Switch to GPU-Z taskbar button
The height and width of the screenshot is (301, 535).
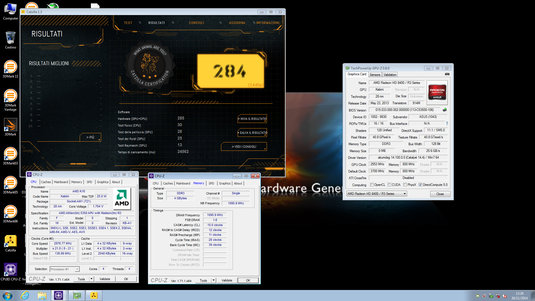point(77,295)
